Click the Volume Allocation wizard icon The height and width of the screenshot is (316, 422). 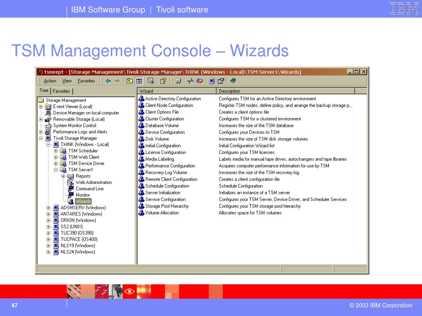pos(141,213)
